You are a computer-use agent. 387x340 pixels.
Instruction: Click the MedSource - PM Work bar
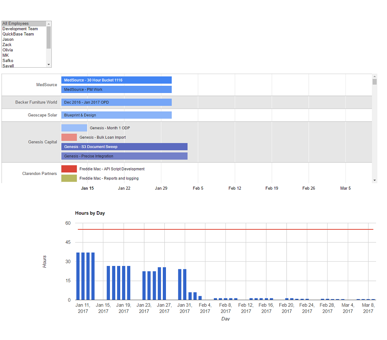tap(116, 90)
